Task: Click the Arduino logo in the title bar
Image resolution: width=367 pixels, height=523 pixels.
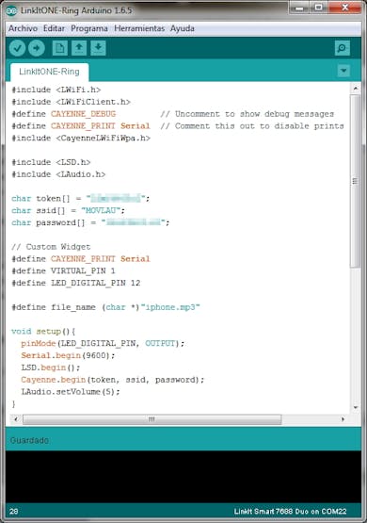Action: pos(11,10)
